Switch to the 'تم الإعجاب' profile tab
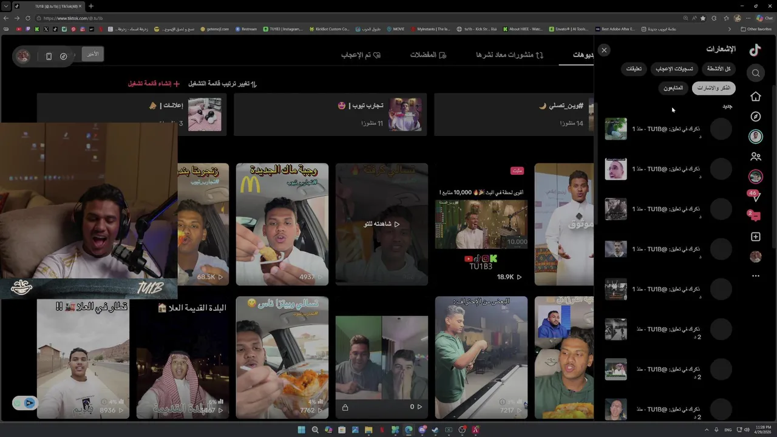 (x=361, y=55)
